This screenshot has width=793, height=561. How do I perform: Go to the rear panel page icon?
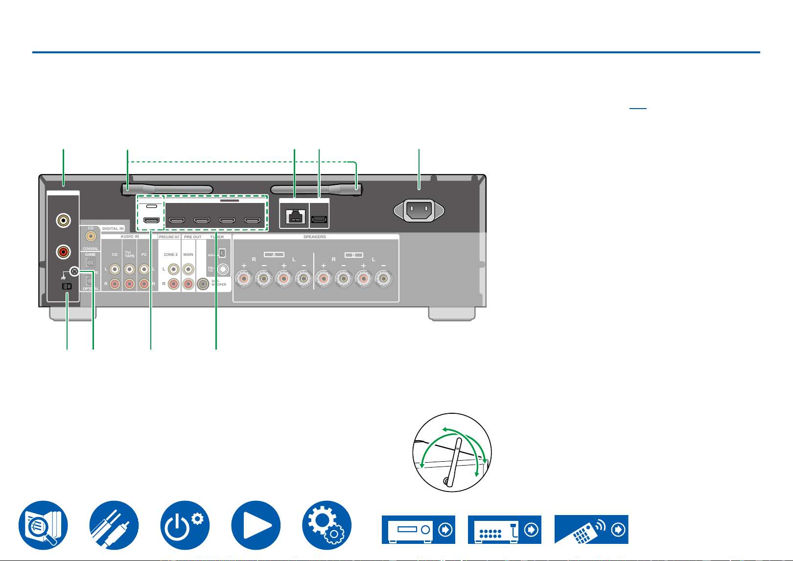pyautogui.click(x=505, y=529)
